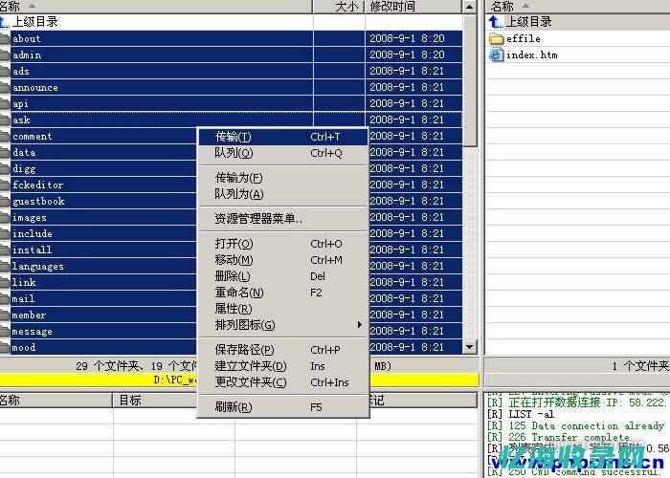Image resolution: width=670 pixels, height=478 pixels.
Task: Select effile folder name in remote pane
Action: coord(524,39)
